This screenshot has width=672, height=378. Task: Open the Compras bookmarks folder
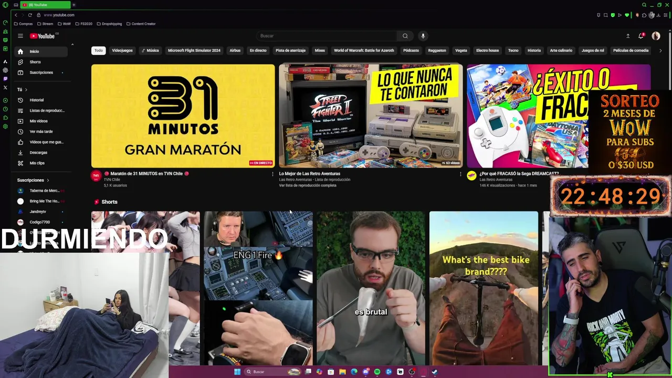pos(23,24)
